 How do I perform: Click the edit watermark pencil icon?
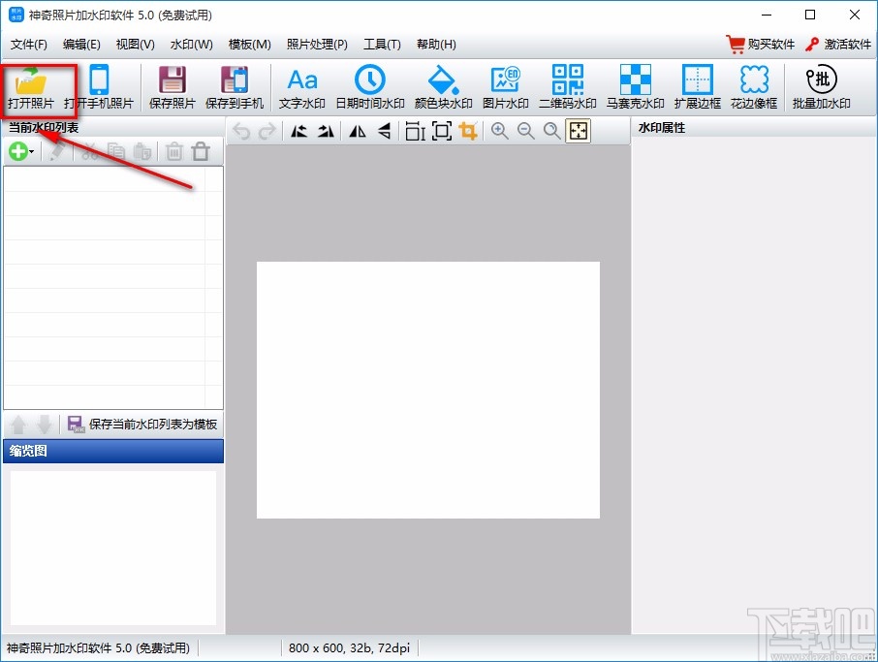coord(58,151)
